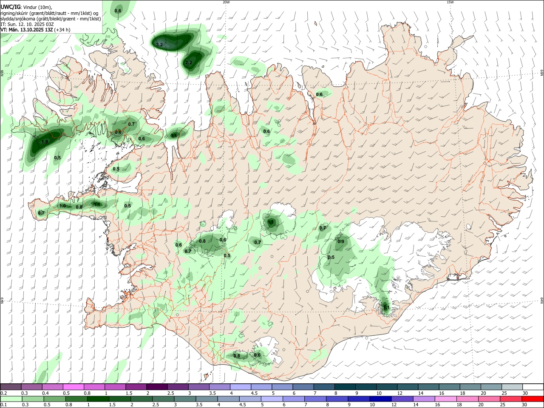This screenshot has width=544, height=408.
Task: Click the 0.4 number in the snow legend
Action: click(x=45, y=393)
